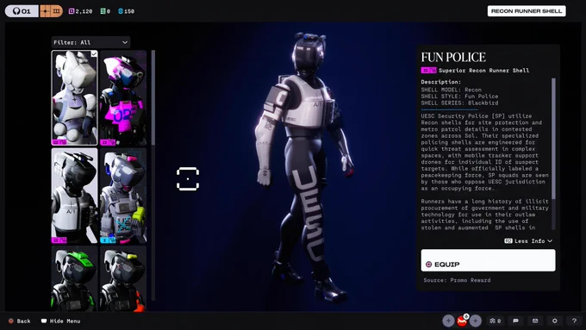Open the Filter: All dropdown
The image size is (586, 330).
90,42
